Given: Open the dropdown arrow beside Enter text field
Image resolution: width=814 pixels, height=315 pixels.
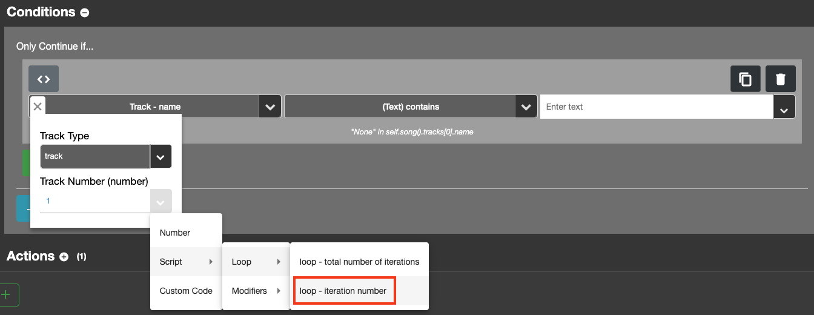Looking at the screenshot, I should click(x=784, y=107).
